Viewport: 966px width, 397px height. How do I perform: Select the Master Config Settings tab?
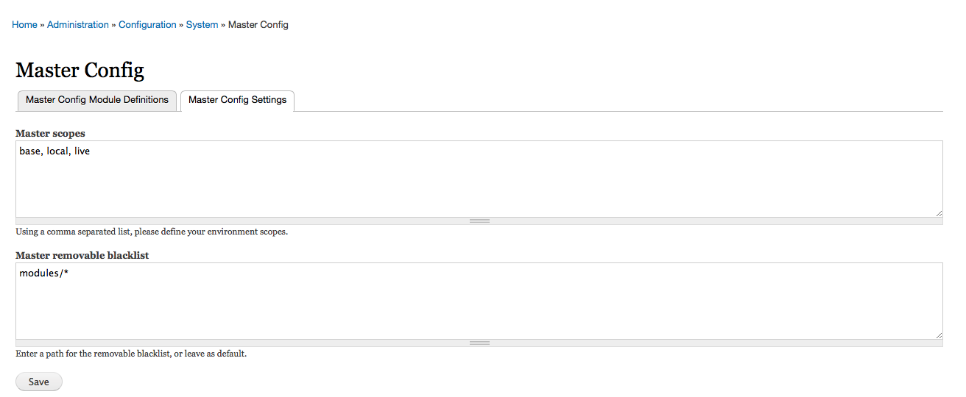click(237, 100)
